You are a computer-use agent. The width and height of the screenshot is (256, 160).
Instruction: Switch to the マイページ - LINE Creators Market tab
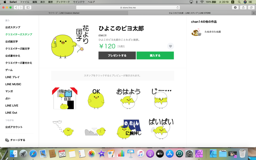coord(64,13)
